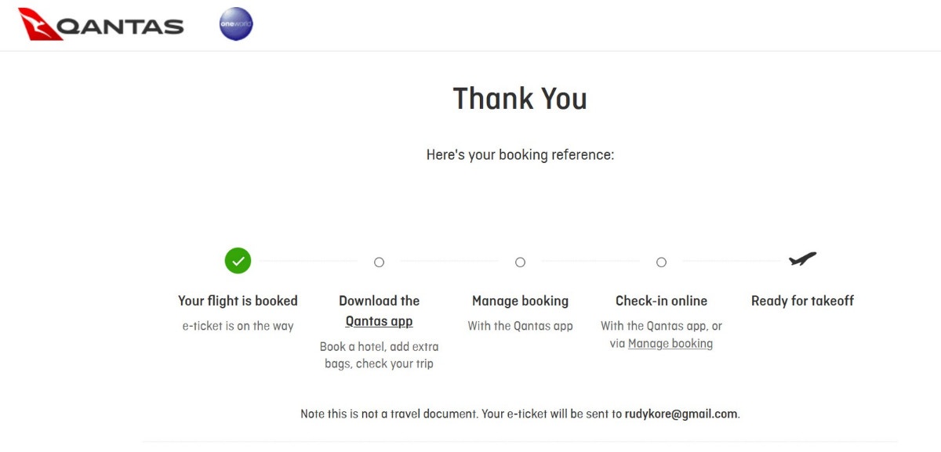
Task: Click the airplane takeoff icon
Action: click(802, 259)
